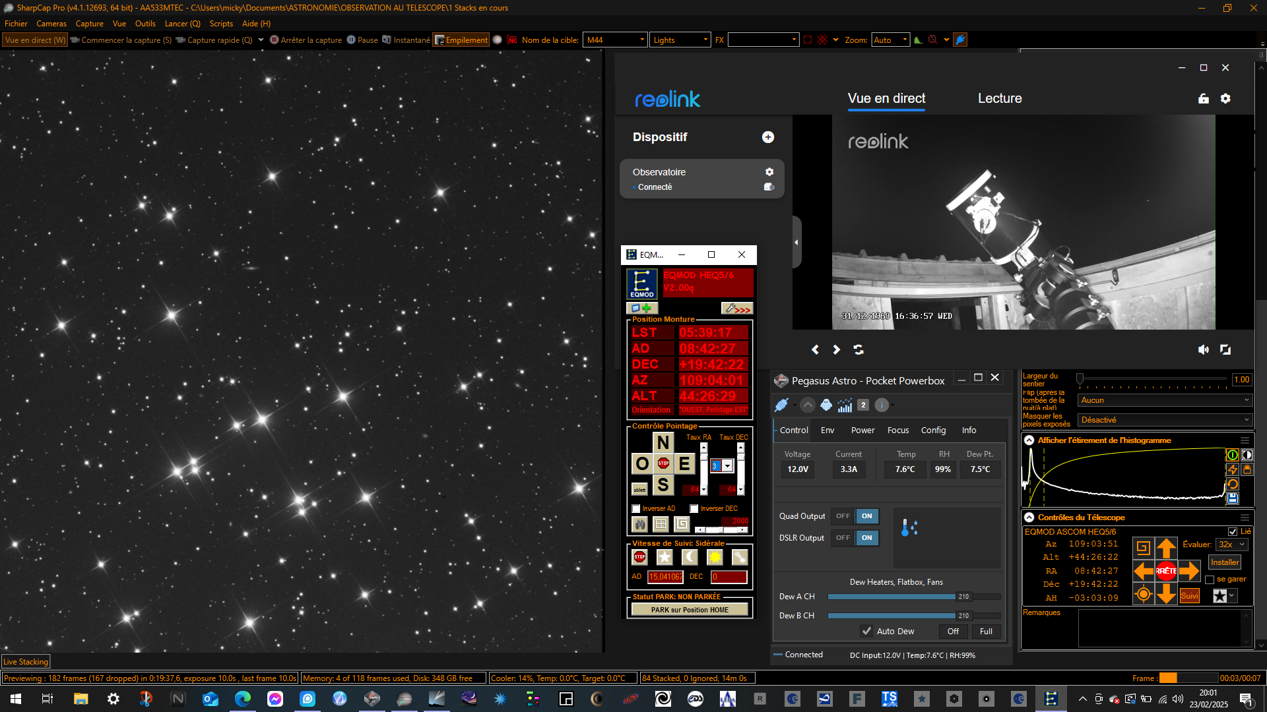Slew north with EQMOD N button

[x=663, y=442]
